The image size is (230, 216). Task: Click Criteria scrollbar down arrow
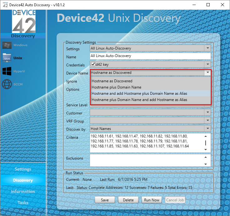pyautogui.click(x=206, y=150)
